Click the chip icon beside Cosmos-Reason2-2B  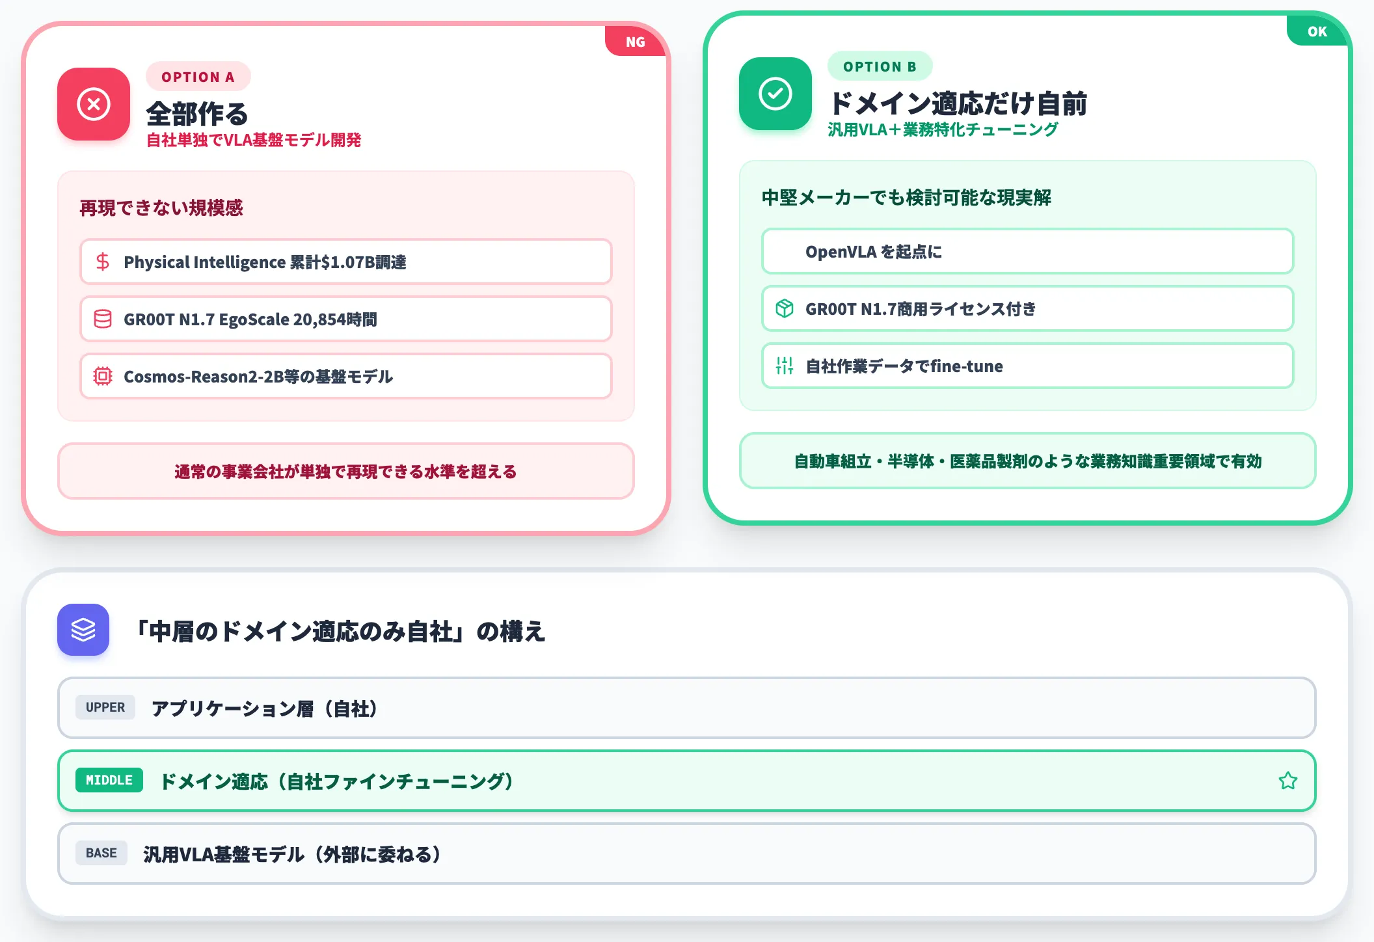[x=103, y=376]
